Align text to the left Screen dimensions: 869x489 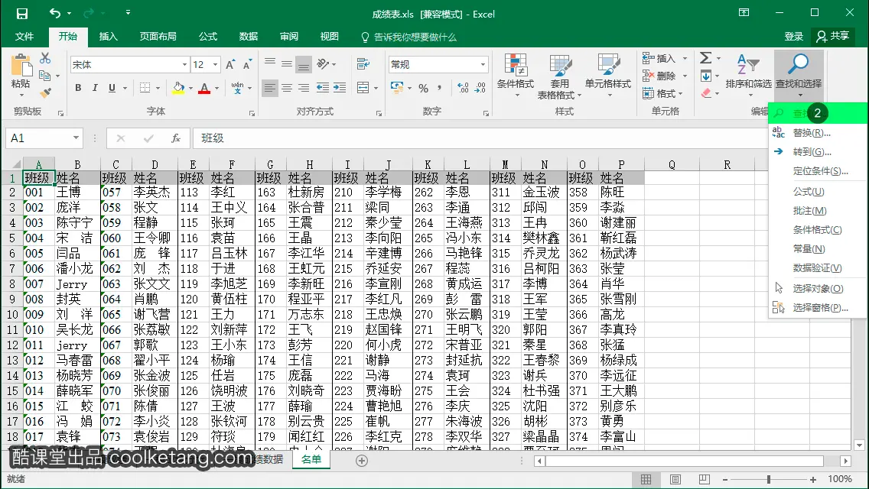tap(269, 88)
